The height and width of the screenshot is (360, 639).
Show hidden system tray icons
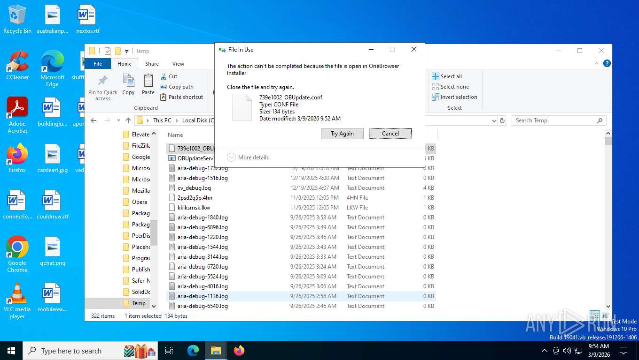coord(545,351)
